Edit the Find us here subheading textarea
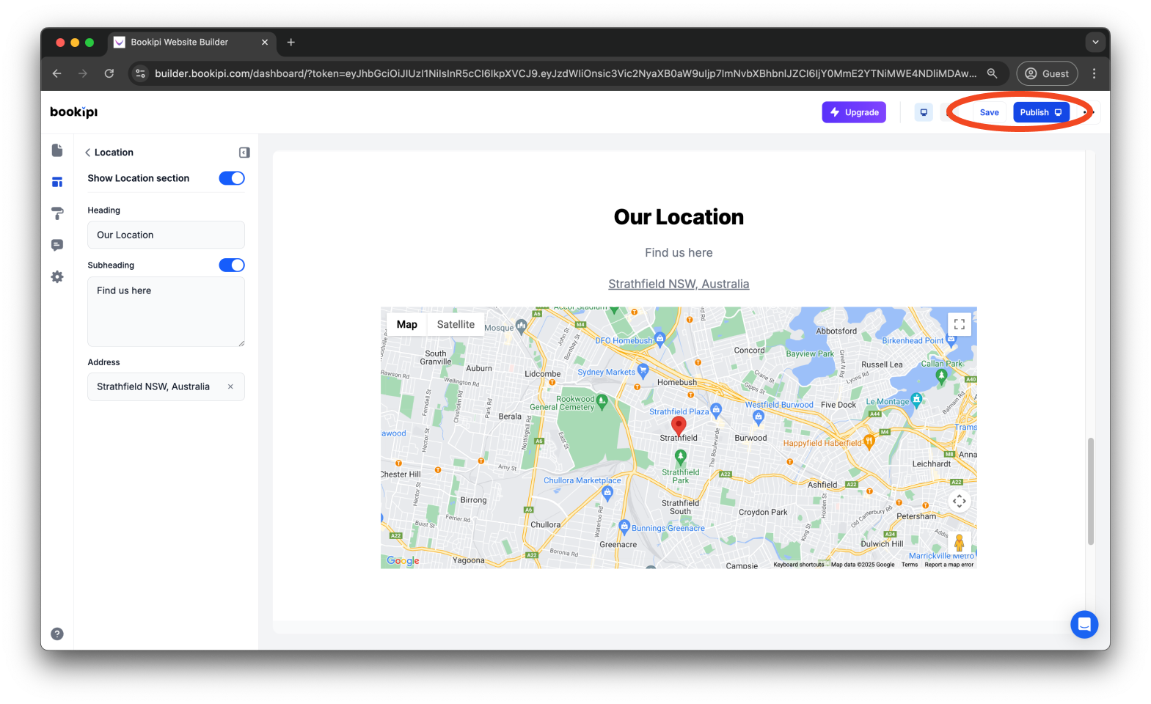Image resolution: width=1151 pixels, height=704 pixels. [166, 312]
